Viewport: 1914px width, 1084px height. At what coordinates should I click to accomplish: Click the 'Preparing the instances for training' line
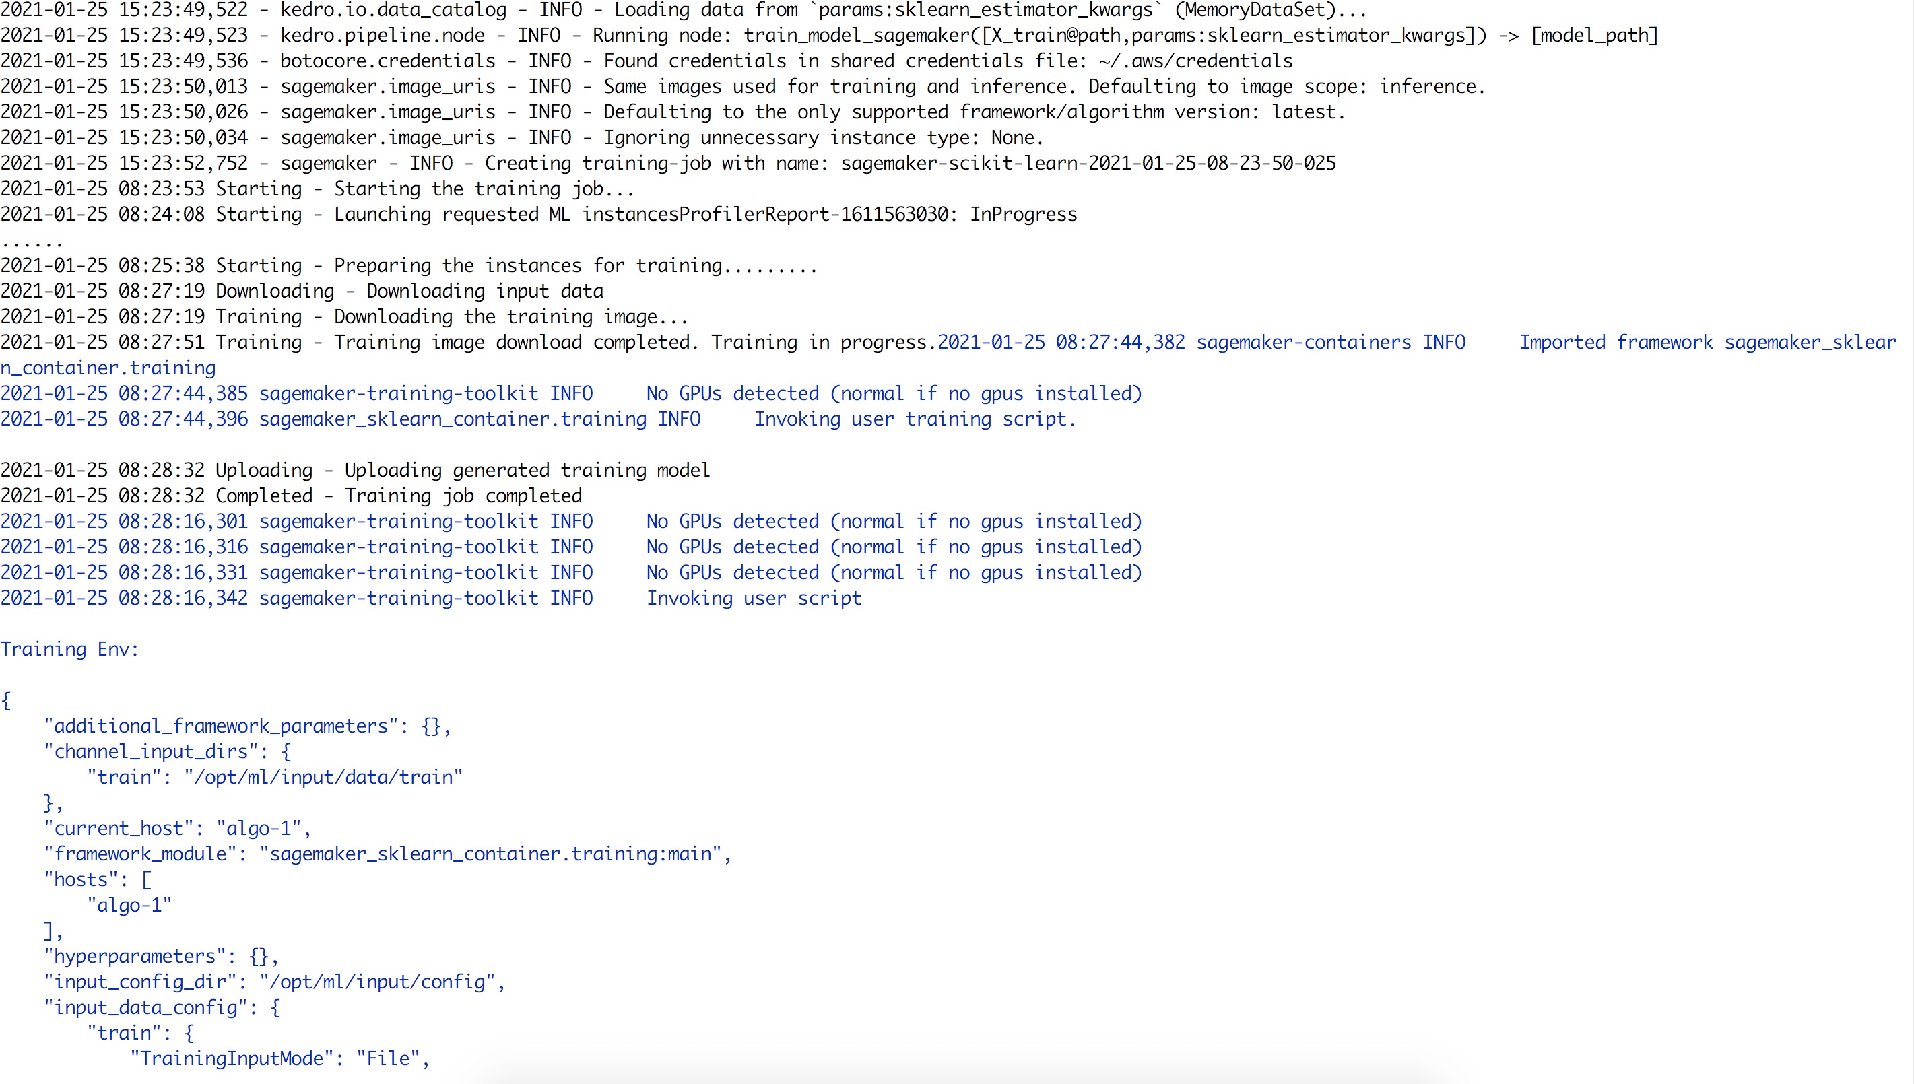(x=528, y=266)
